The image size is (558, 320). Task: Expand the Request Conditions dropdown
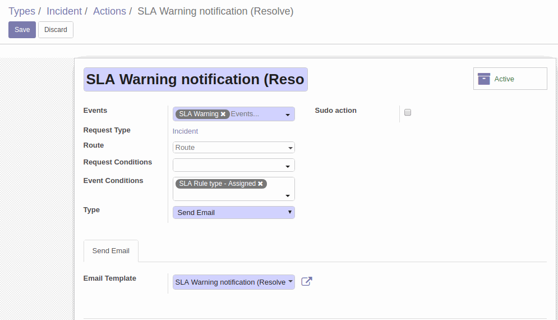coord(234,166)
